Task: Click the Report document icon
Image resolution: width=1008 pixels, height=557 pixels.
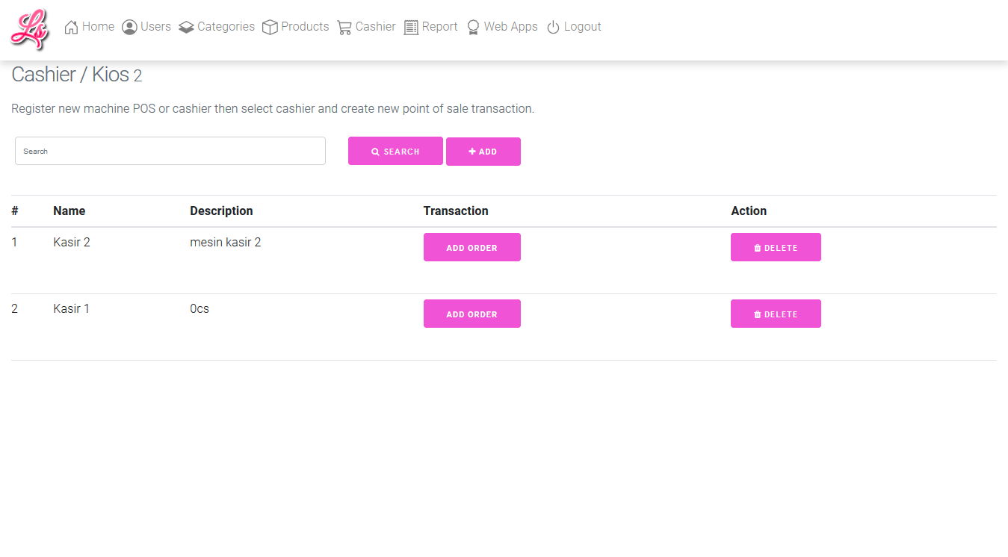Action: click(x=411, y=28)
